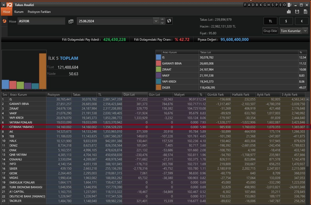The image size is (311, 205).
Task: Open the calendar icon next to the date field
Action: [x=71, y=21]
